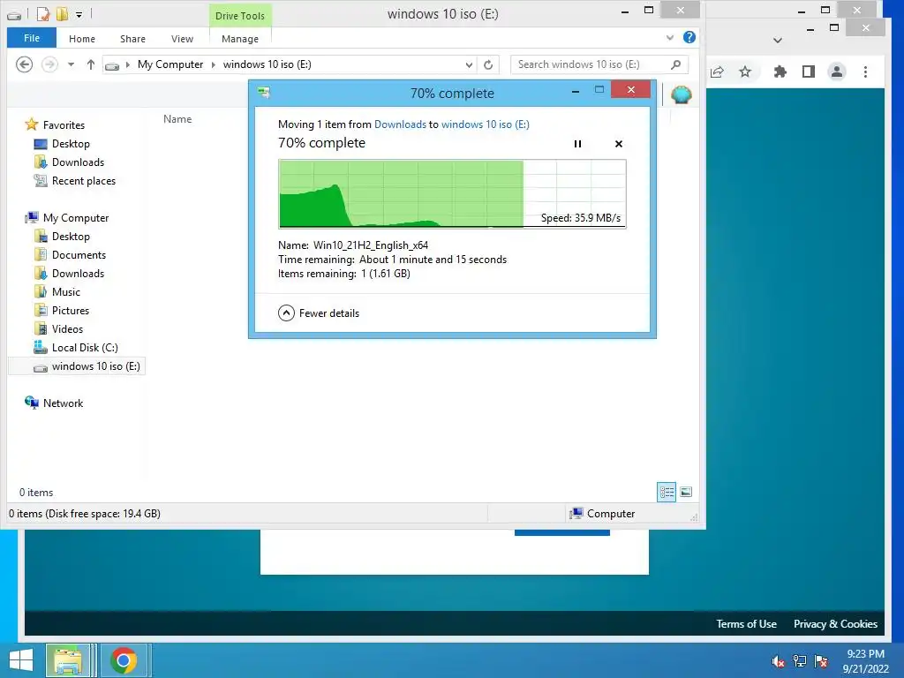Toggle Chrome side panel icon
Image resolution: width=904 pixels, height=678 pixels.
(809, 72)
